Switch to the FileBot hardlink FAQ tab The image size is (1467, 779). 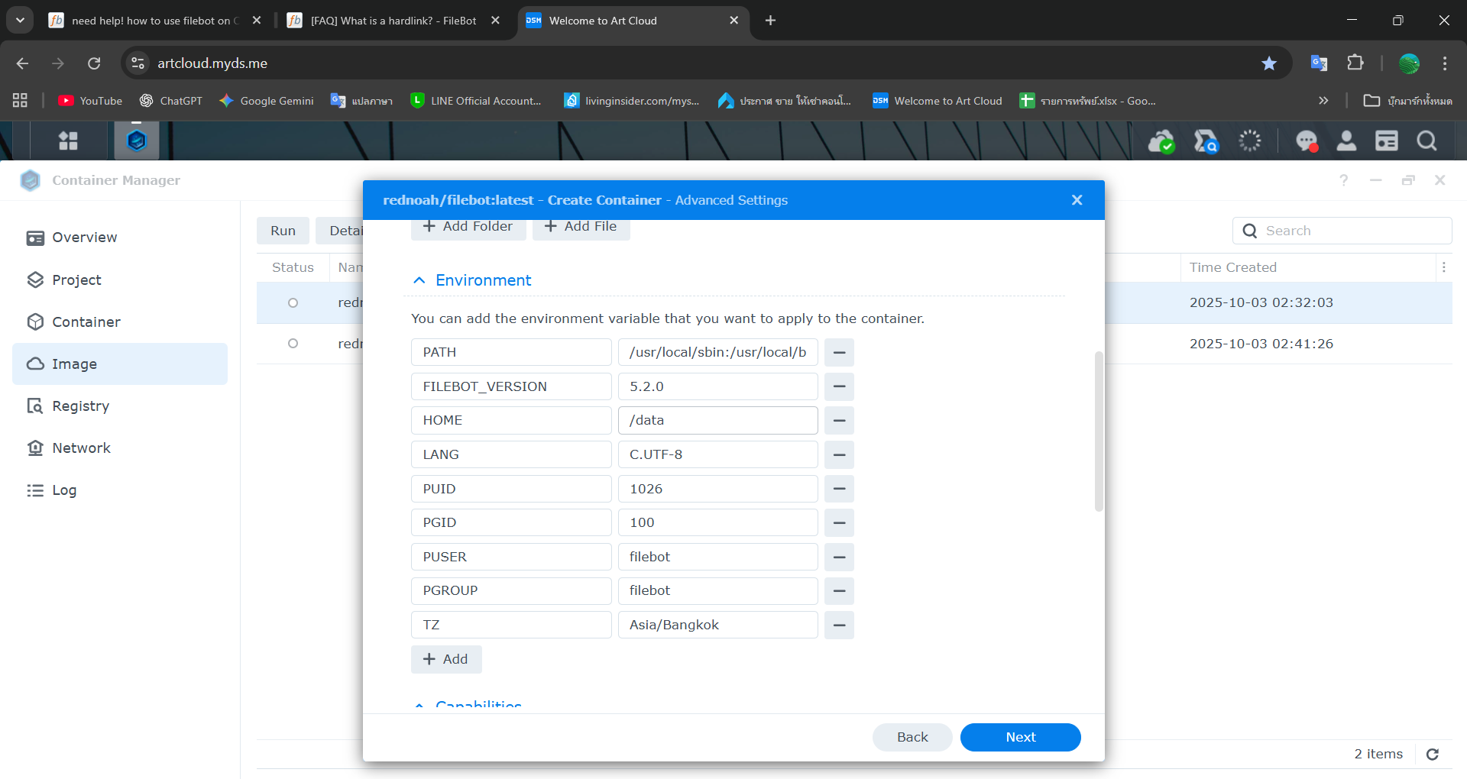393,21
